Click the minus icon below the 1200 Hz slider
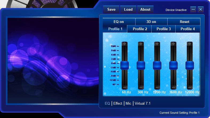This screenshot has width=210, height=118. click(157, 87)
